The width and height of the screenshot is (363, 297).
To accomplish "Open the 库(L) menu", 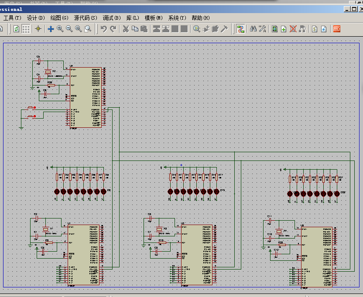I will point(133,18).
